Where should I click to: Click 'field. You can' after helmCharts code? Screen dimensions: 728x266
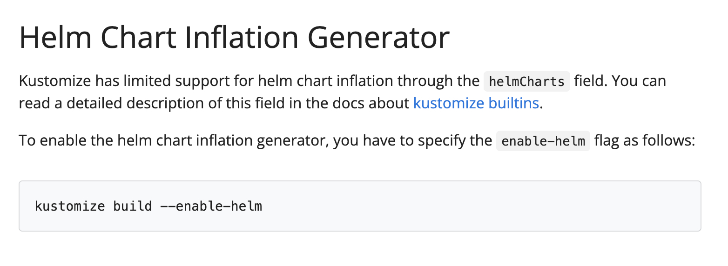pos(620,81)
